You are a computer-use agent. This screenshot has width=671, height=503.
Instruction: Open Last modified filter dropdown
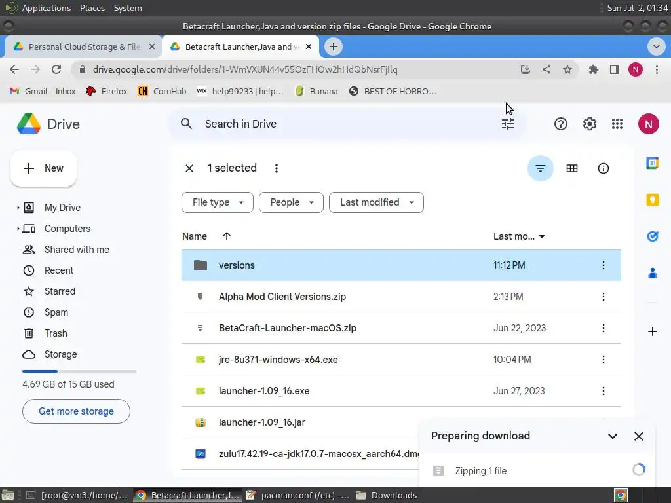coord(376,202)
